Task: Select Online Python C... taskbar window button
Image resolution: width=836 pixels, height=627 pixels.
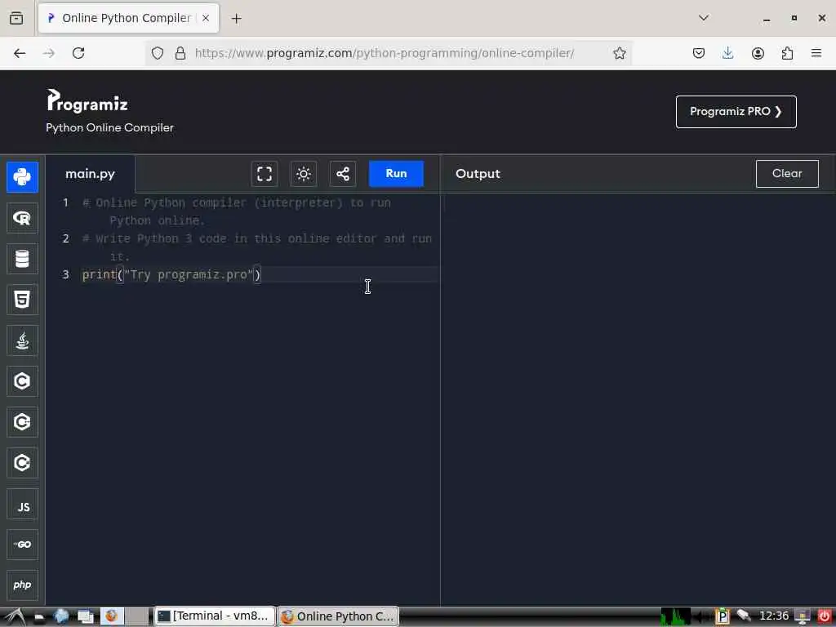Action: pyautogui.click(x=339, y=616)
